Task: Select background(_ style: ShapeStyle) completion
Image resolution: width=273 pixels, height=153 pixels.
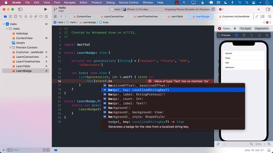Action: point(173,117)
